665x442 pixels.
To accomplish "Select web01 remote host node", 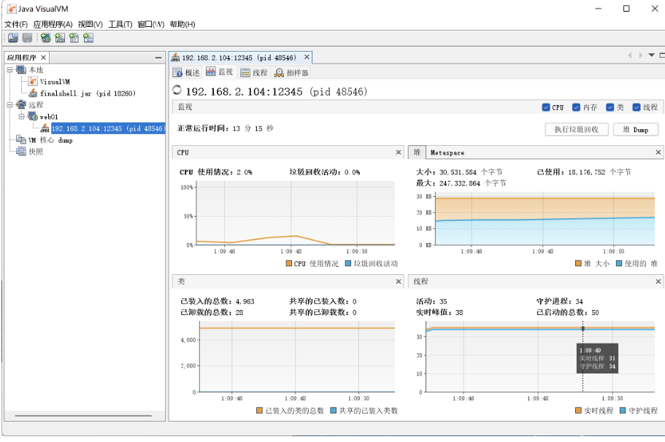I will pyautogui.click(x=49, y=117).
